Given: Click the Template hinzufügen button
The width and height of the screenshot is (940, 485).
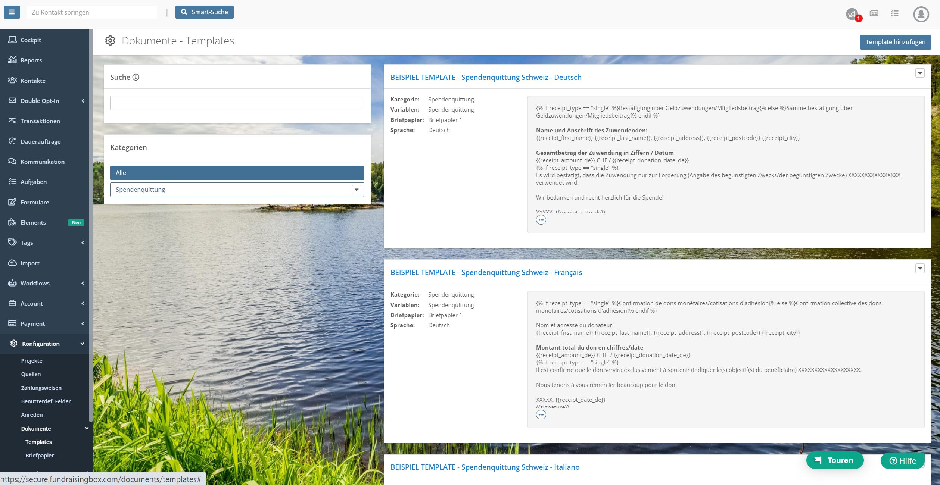Looking at the screenshot, I should tap(895, 42).
